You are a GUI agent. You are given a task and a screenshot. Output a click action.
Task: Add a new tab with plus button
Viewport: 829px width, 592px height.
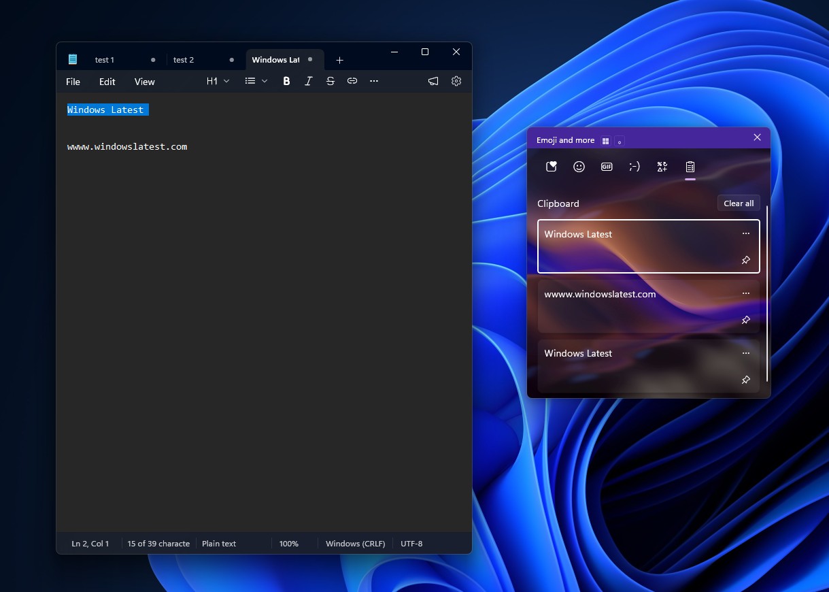click(339, 60)
